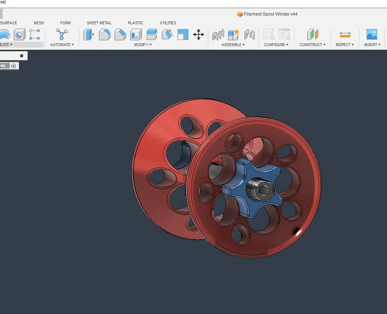
Task: Collapse the browser panel with minus button
Action: (22, 56)
